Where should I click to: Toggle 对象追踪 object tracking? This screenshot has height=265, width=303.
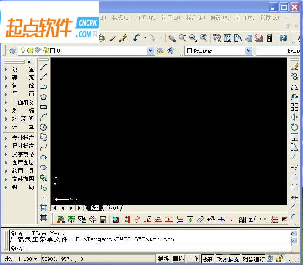(x=254, y=259)
